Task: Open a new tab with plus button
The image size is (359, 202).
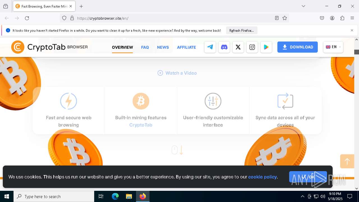Action: coord(81,6)
